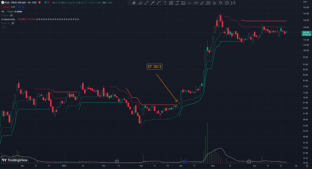
Task: Click the 2023 label on time axis
Action: (64, 166)
